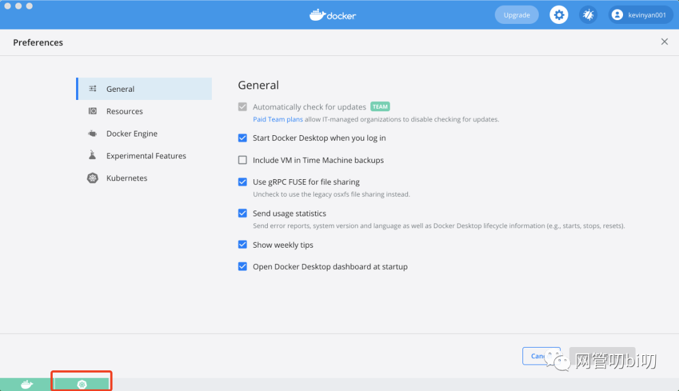Select the General preferences tab
The image size is (679, 391).
144,89
